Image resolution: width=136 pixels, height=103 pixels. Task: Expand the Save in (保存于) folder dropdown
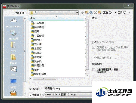77,13
